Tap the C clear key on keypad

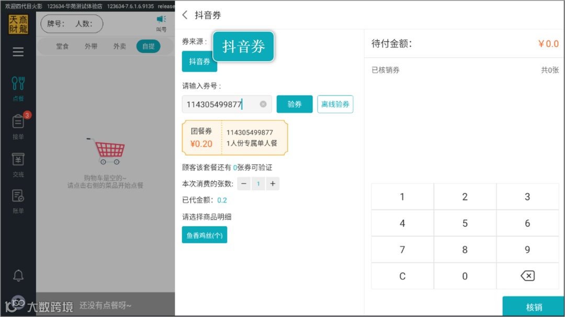[x=402, y=276]
